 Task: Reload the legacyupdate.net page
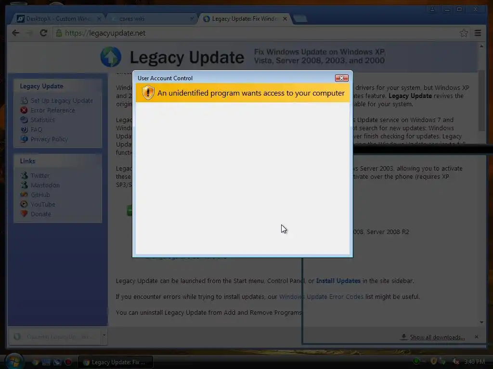click(x=43, y=33)
